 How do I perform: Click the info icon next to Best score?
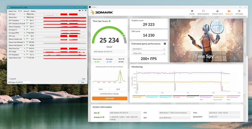point(123,59)
